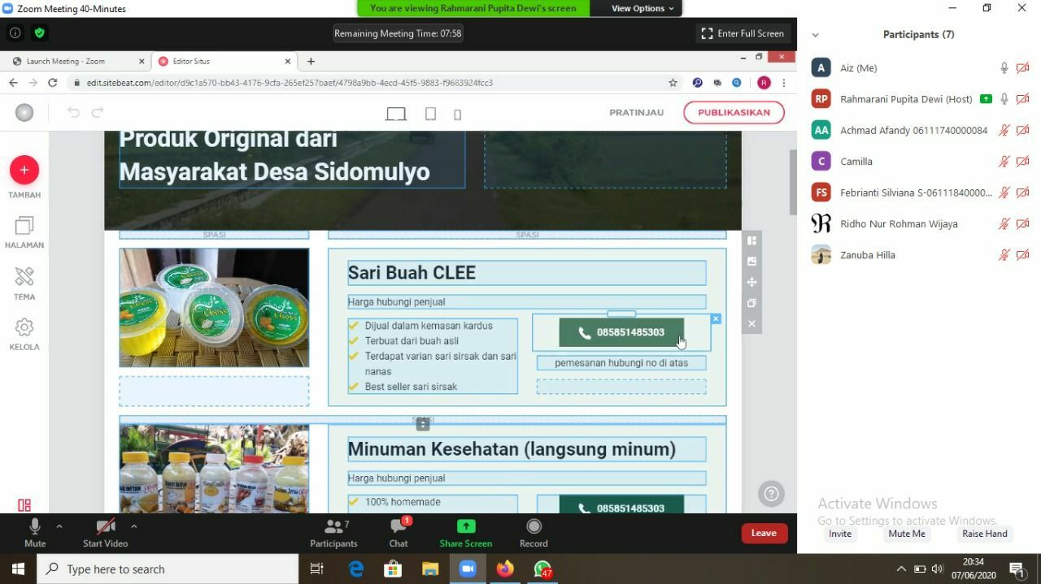Collapse the Participants panel chevron
This screenshot has width=1041, height=584.
816,35
